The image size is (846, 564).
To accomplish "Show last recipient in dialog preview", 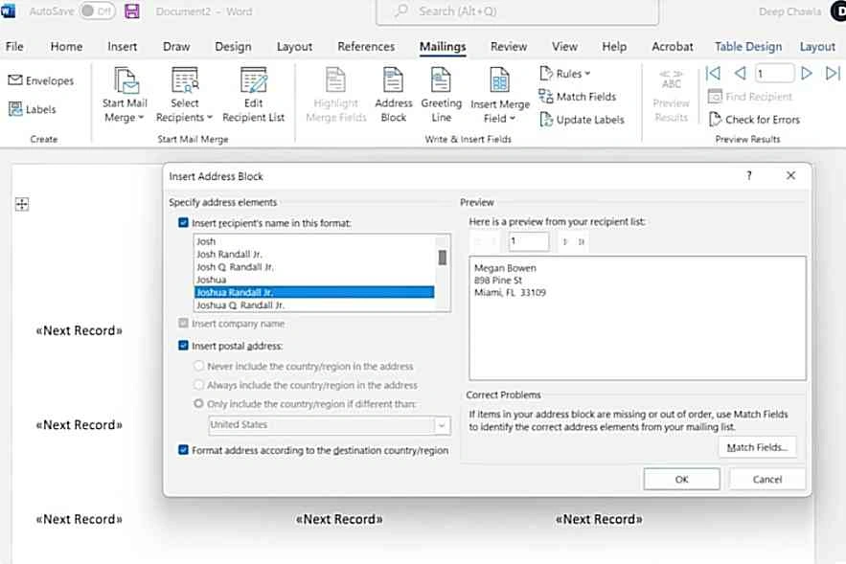I will click(581, 242).
